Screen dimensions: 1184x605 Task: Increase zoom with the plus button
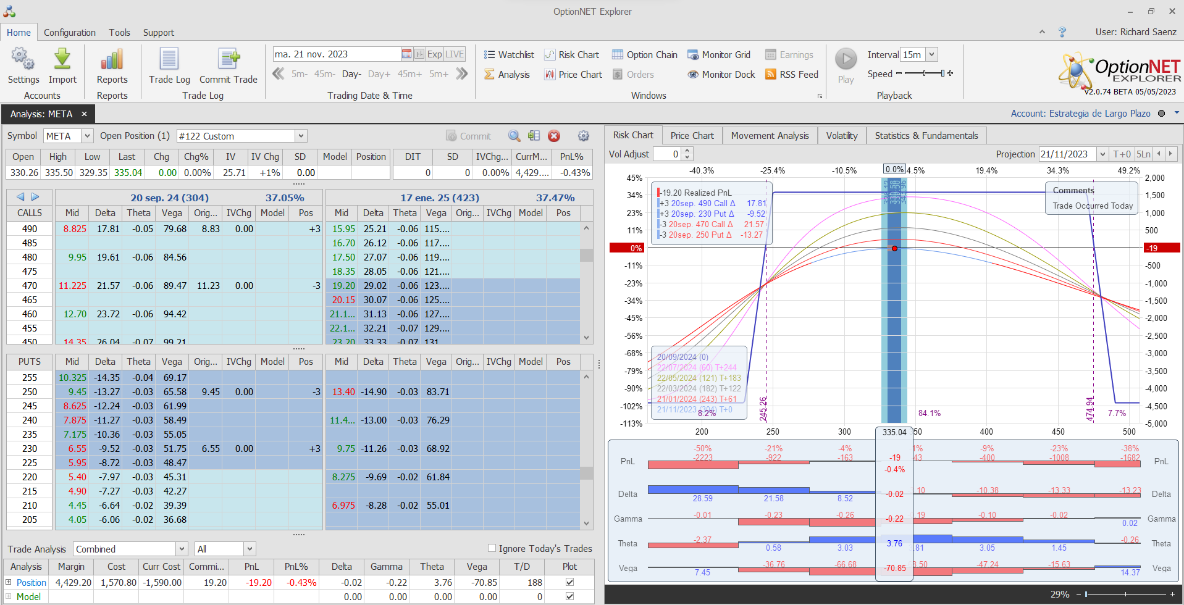tap(1172, 594)
